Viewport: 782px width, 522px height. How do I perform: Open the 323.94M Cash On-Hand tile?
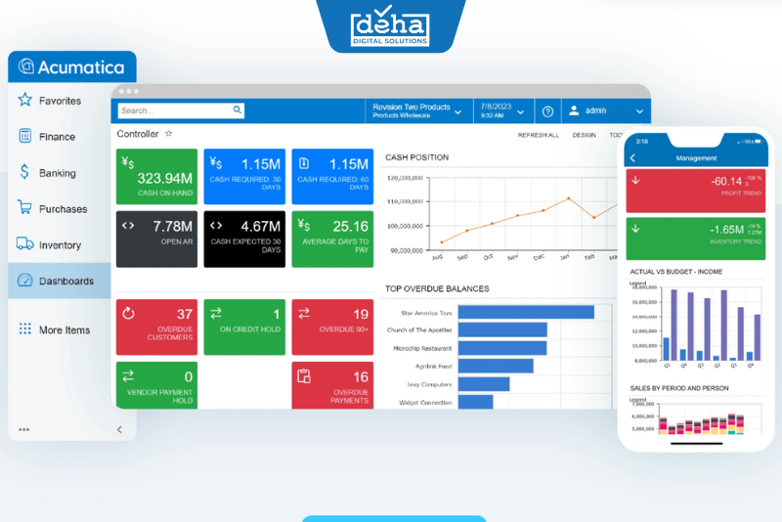(x=156, y=177)
